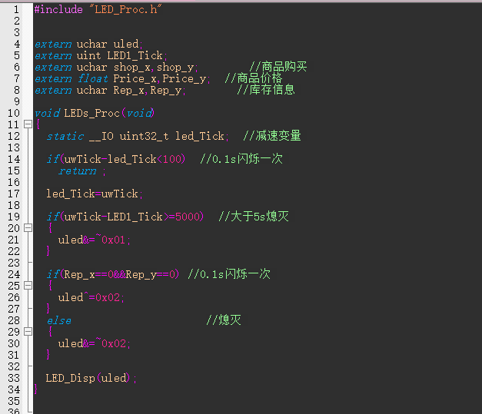Collapse the fold marker on line 20
Viewport: 482px width, 414px height.
coord(28,228)
